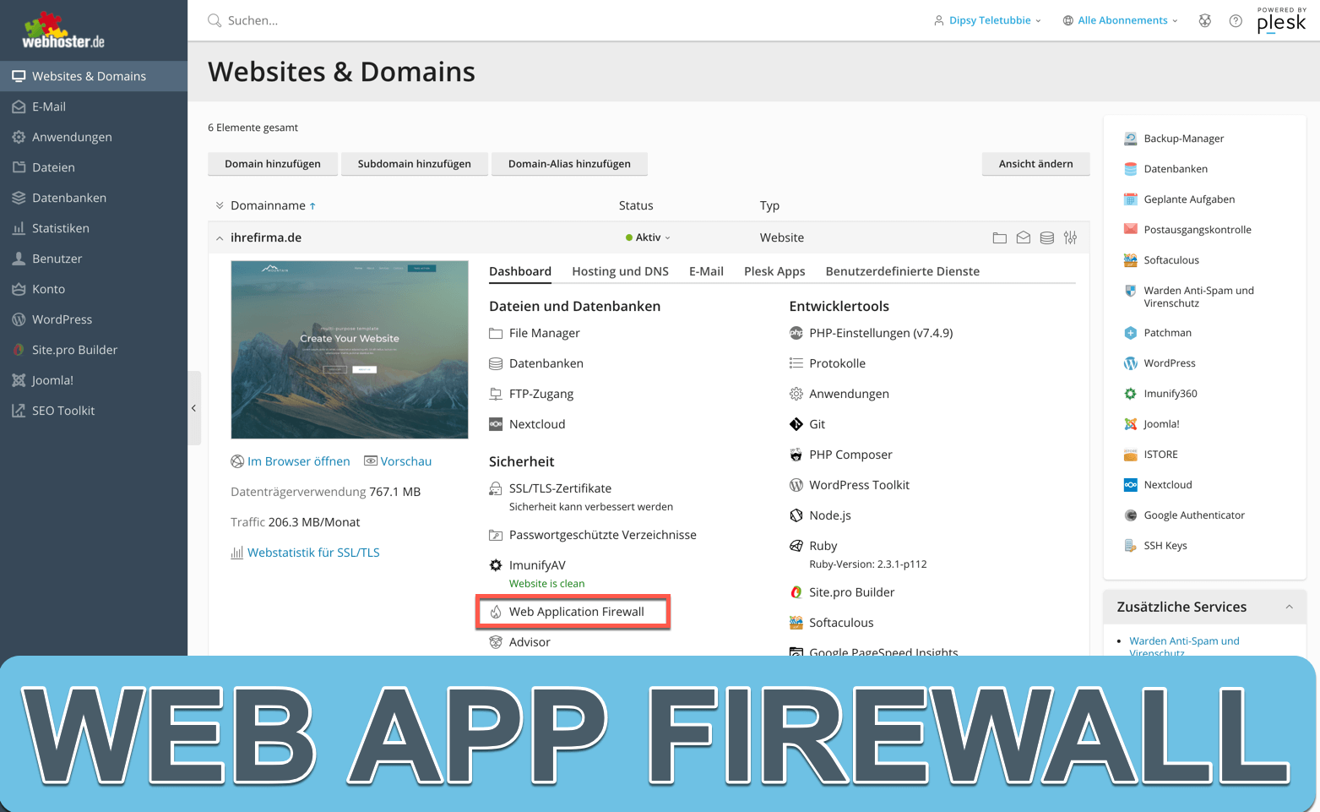Open Dipsy Teletubbie user menu
This screenshot has width=1320, height=812.
point(987,20)
